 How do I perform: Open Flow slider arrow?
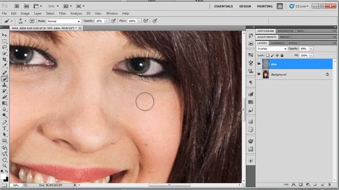pos(139,21)
